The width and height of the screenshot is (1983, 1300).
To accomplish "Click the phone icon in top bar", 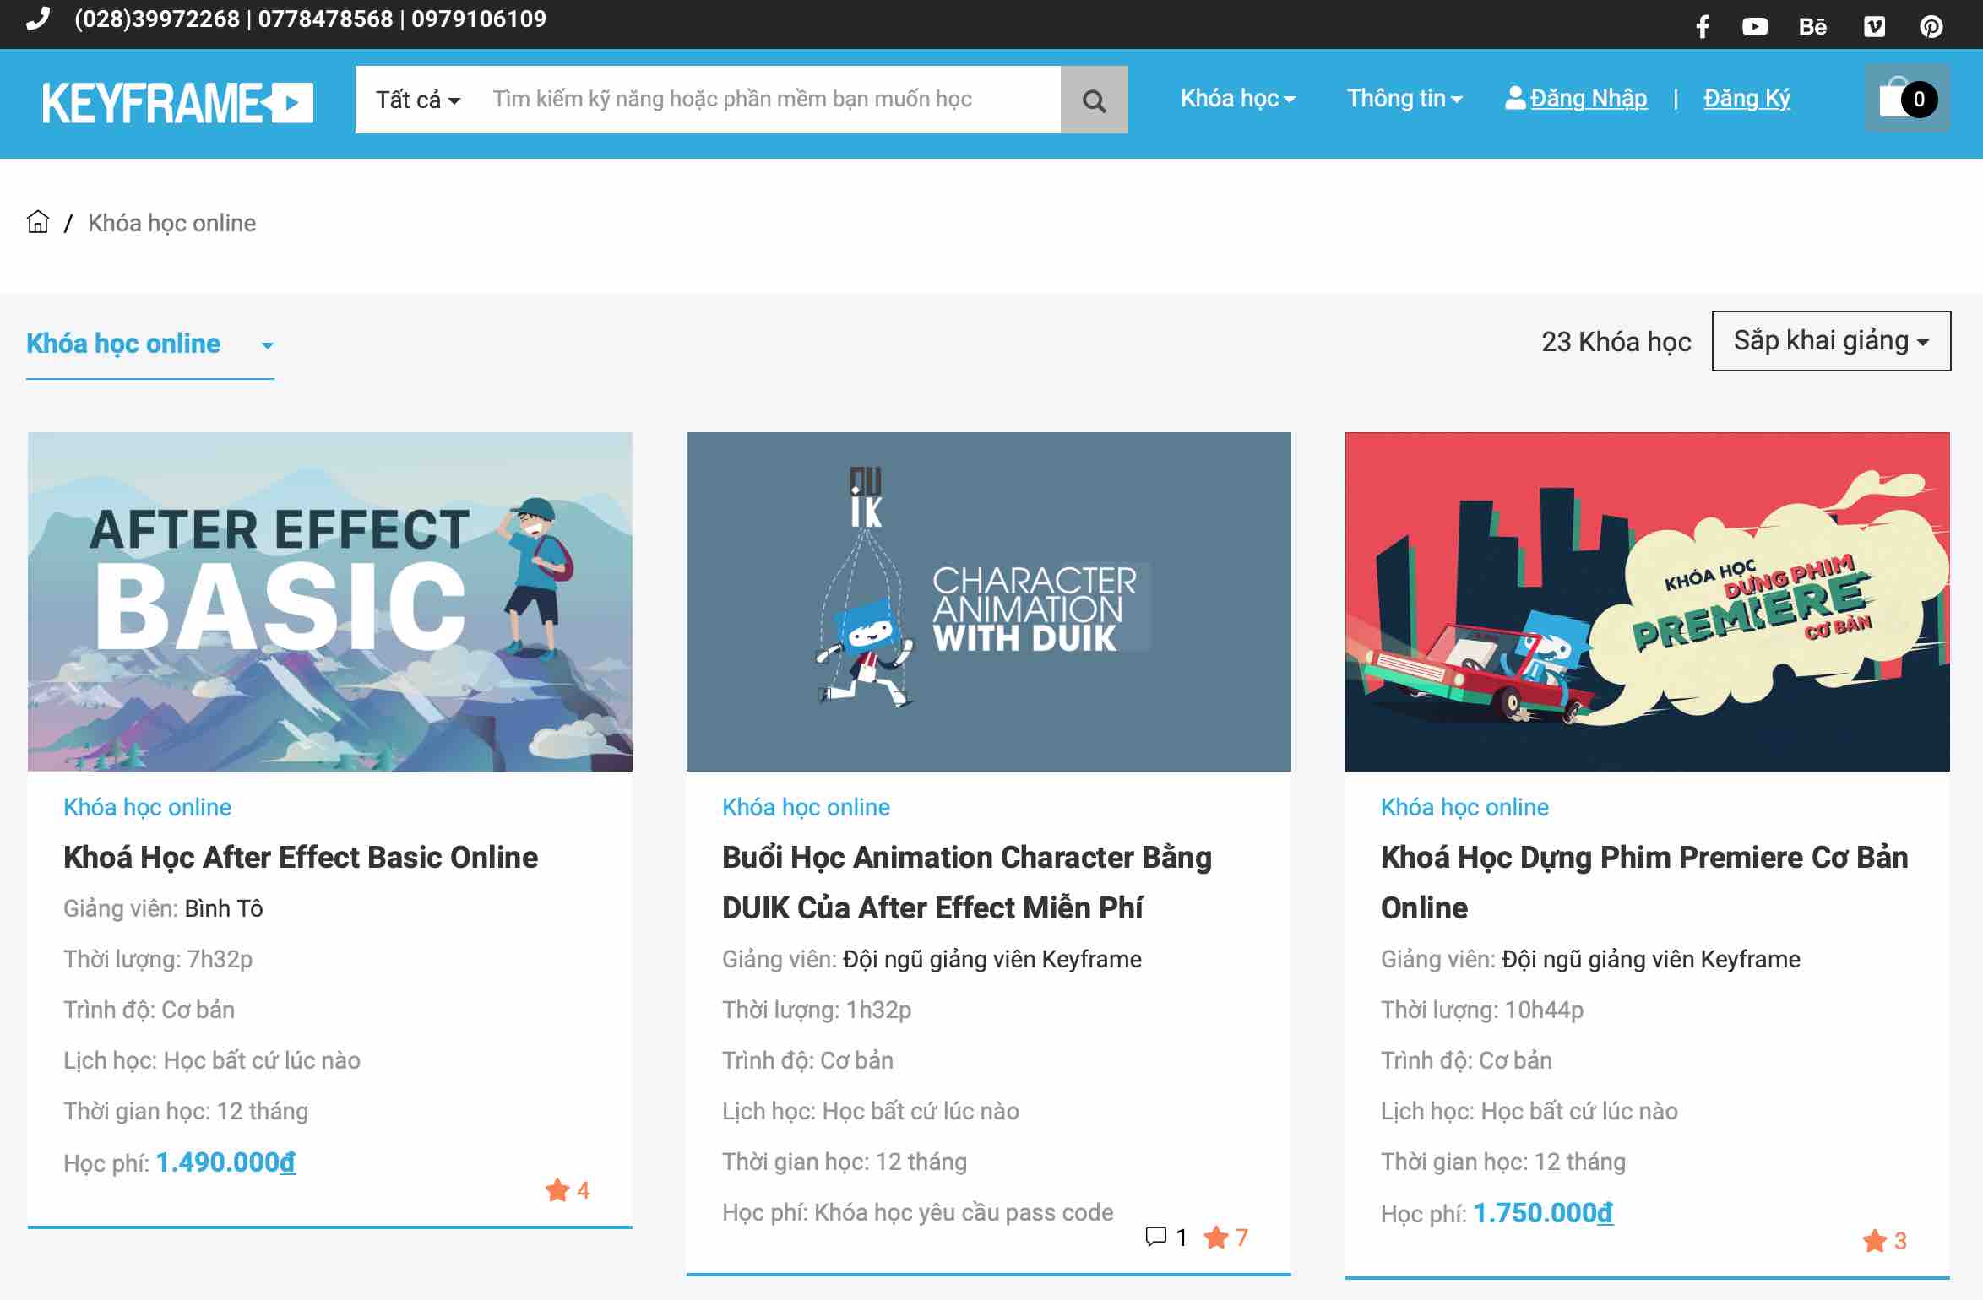I will [x=39, y=19].
